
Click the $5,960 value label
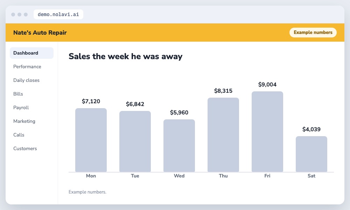point(179,112)
